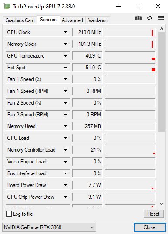The image size is (168, 234).
Task: Open the NVIDIA GeForce RTX 3060 selector
Action: click(x=49, y=227)
